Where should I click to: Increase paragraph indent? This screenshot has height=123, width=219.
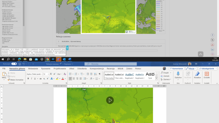click(91, 74)
